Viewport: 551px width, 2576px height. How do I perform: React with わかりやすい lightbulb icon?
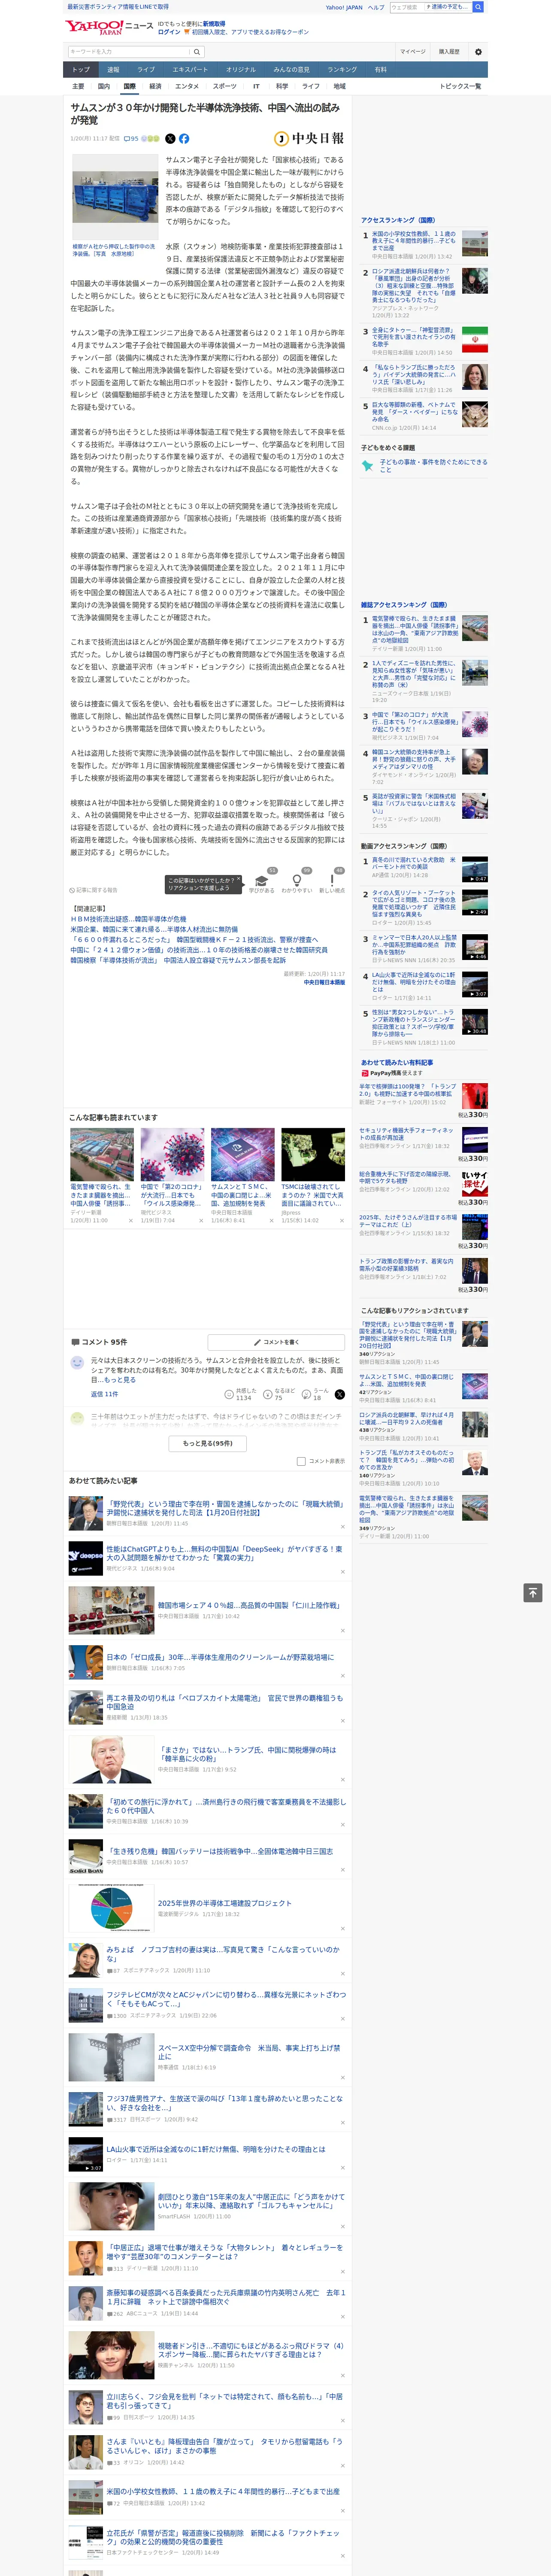tap(297, 881)
